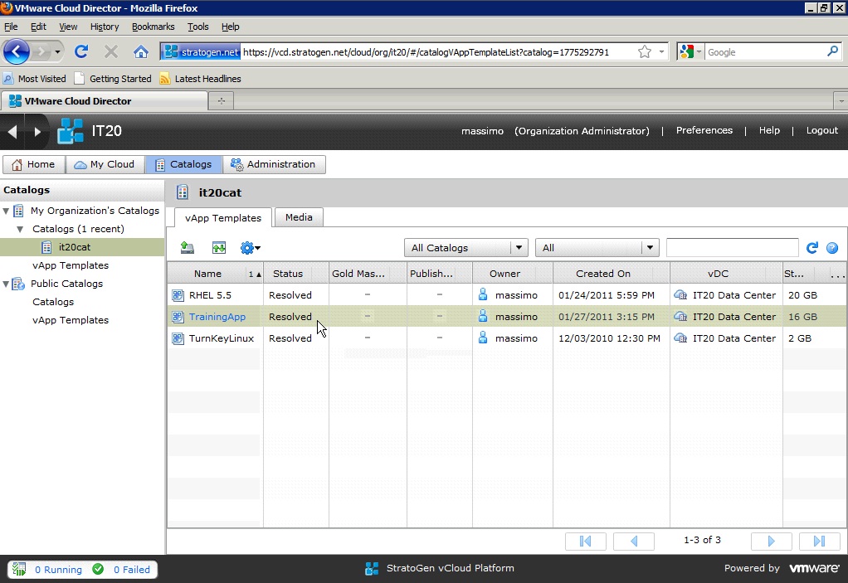Bookmark this page with the star icon
The width and height of the screenshot is (848, 583).
(644, 52)
